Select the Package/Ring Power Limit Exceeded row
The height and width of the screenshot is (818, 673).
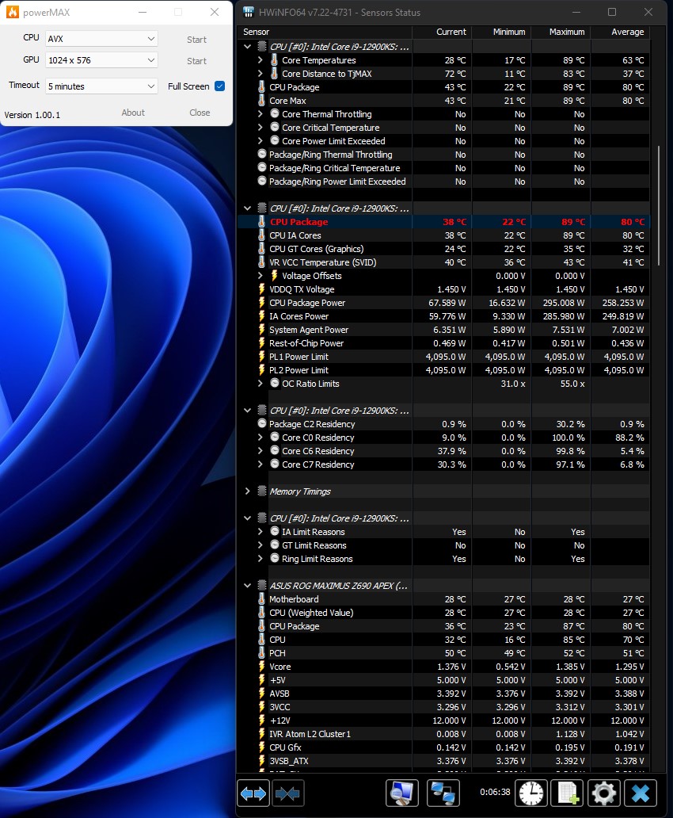pyautogui.click(x=443, y=182)
